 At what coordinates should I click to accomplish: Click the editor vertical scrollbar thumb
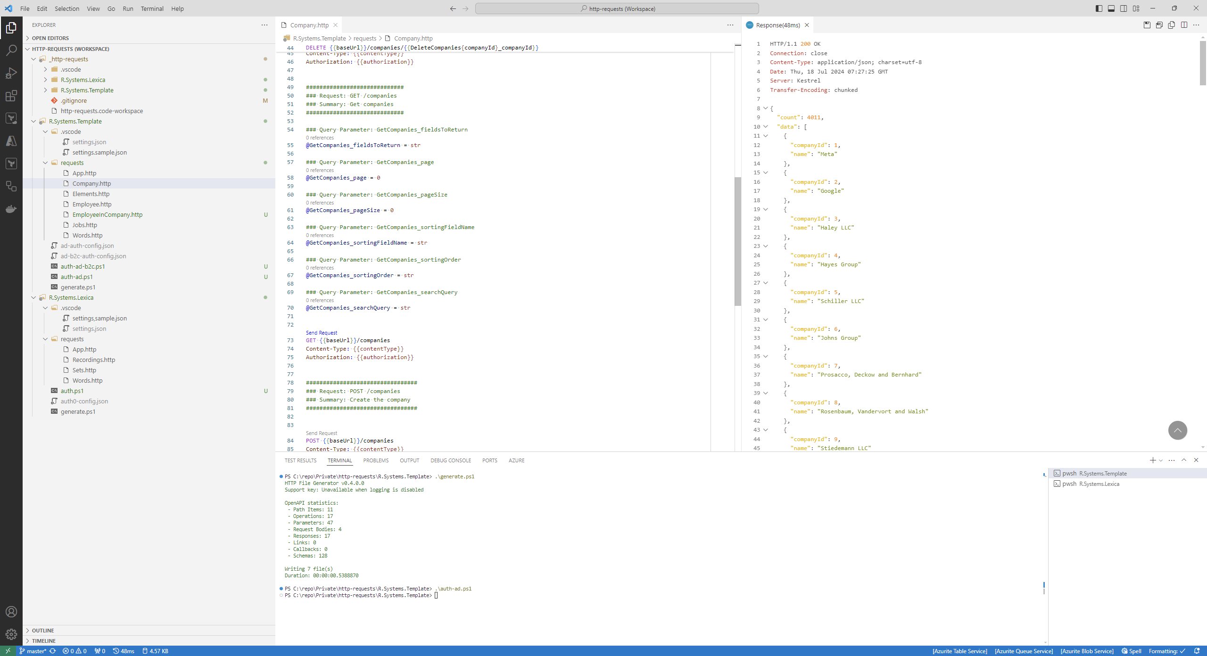738,240
